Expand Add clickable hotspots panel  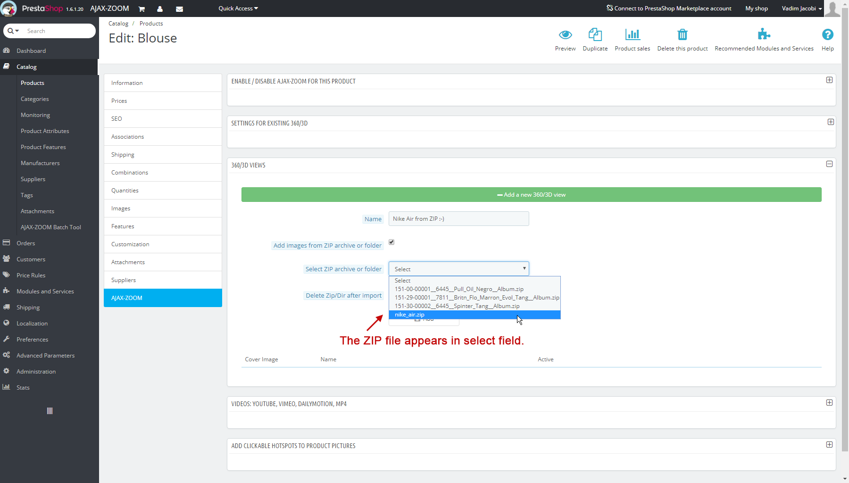pos(829,445)
